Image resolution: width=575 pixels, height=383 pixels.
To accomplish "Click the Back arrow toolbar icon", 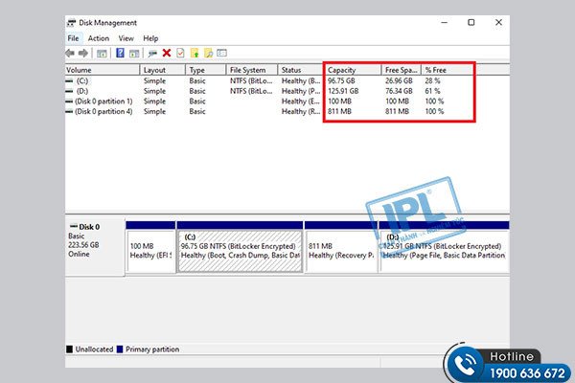I will click(x=70, y=54).
